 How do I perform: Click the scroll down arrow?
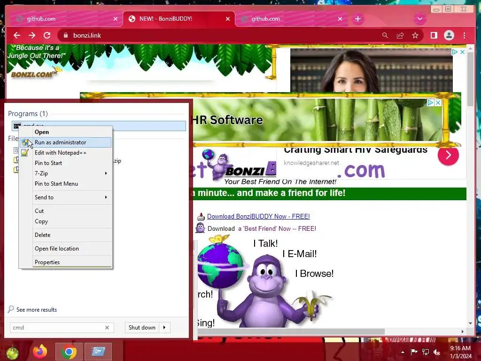pos(470,323)
